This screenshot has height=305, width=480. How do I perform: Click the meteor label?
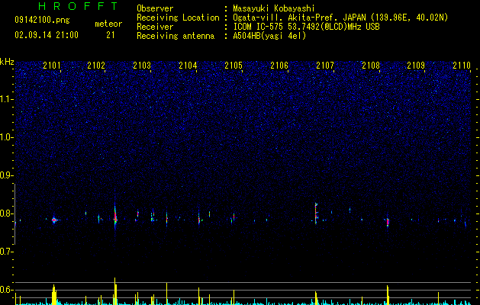(x=108, y=24)
